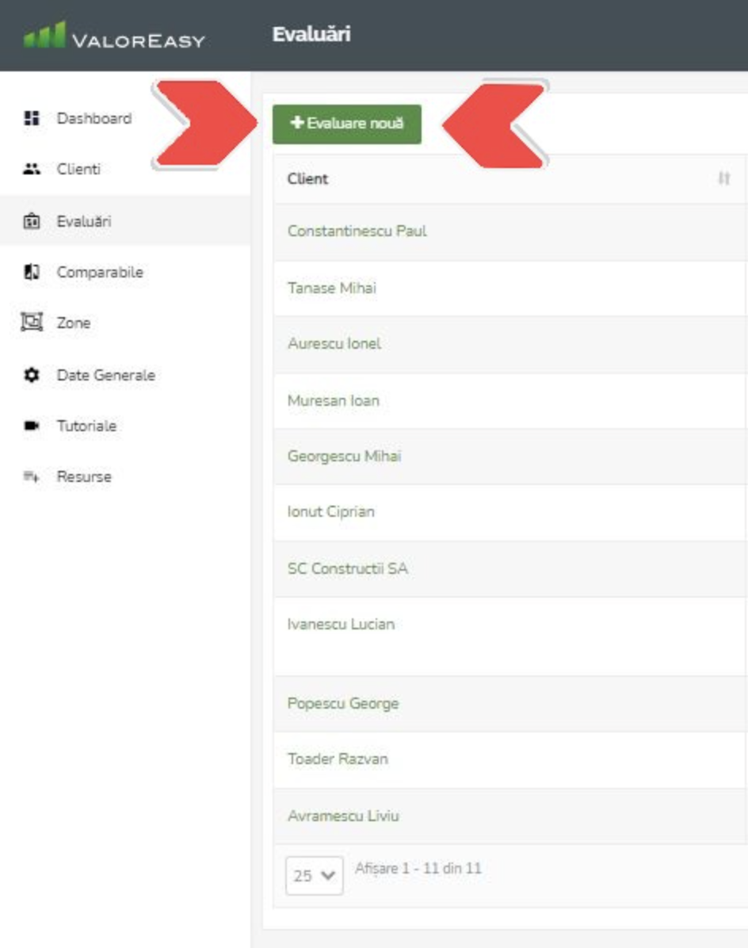Open Constantinescu Paul evaluation link

coord(357,231)
